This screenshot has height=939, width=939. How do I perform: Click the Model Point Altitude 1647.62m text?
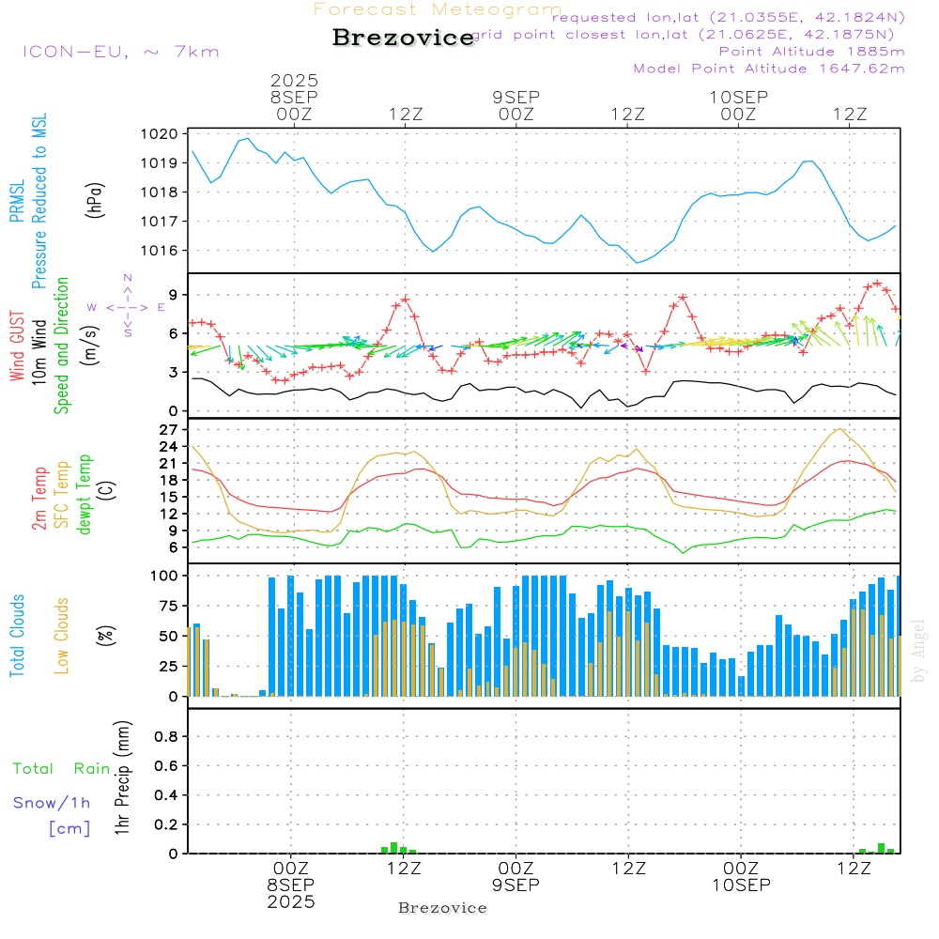tap(769, 68)
